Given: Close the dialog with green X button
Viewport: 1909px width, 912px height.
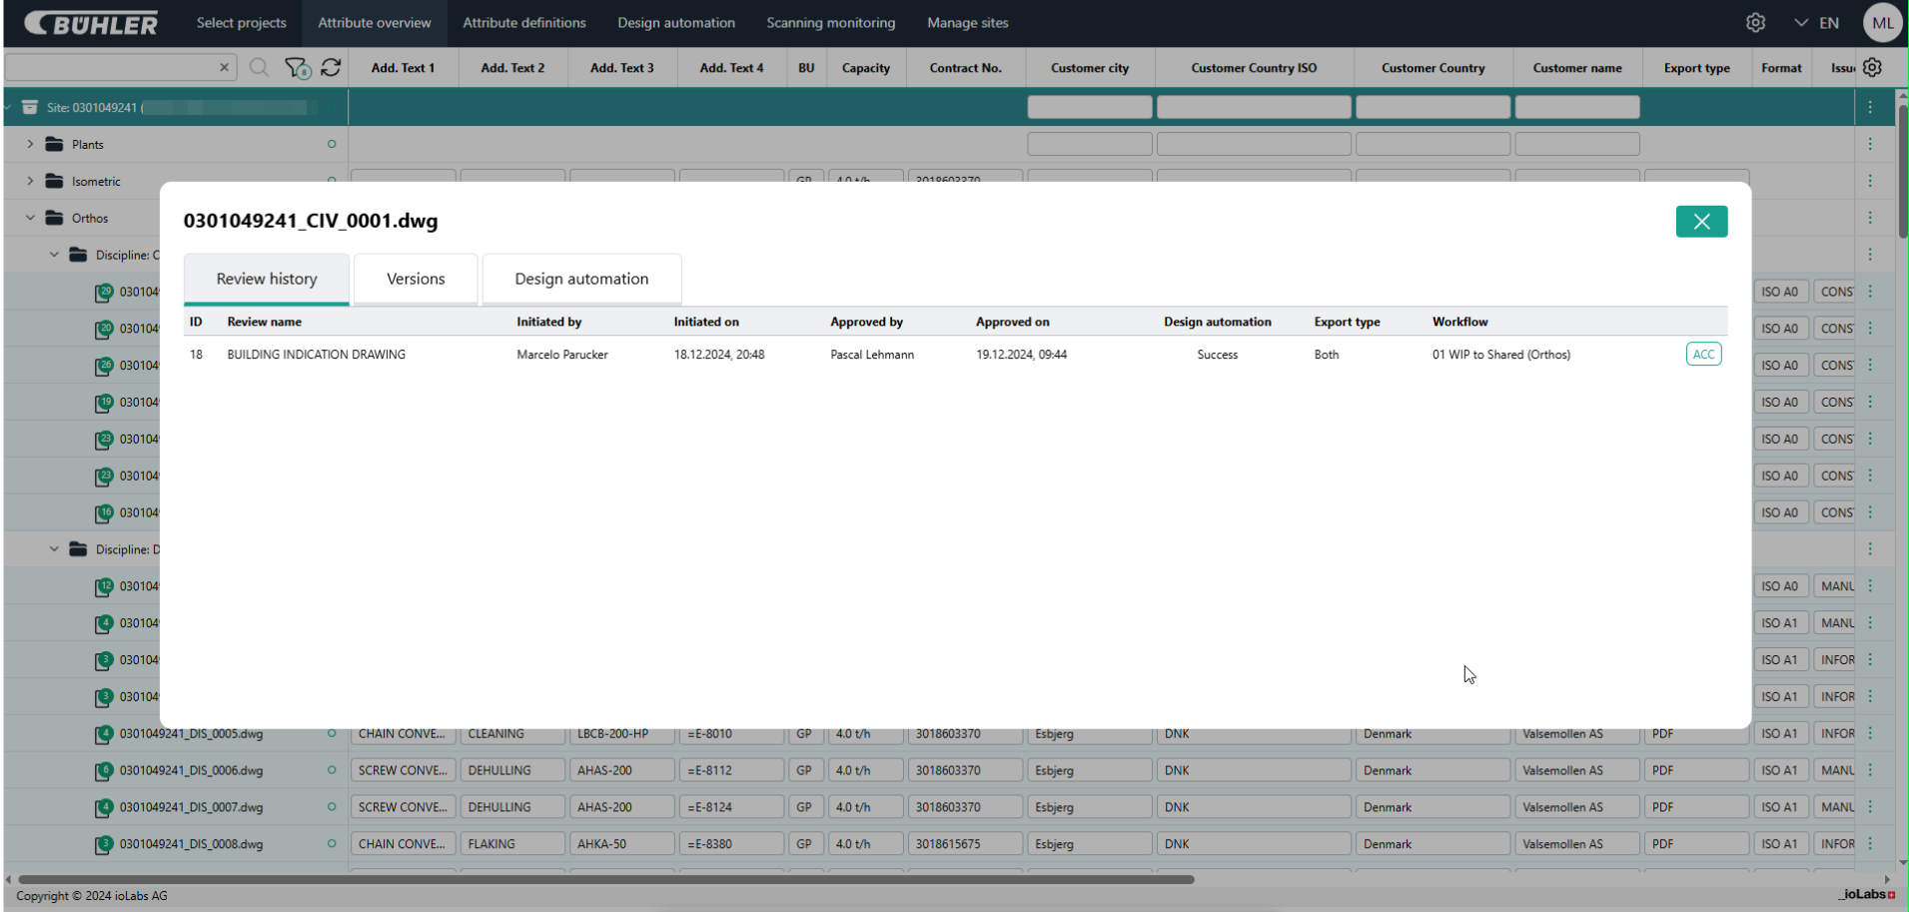Looking at the screenshot, I should point(1701,221).
